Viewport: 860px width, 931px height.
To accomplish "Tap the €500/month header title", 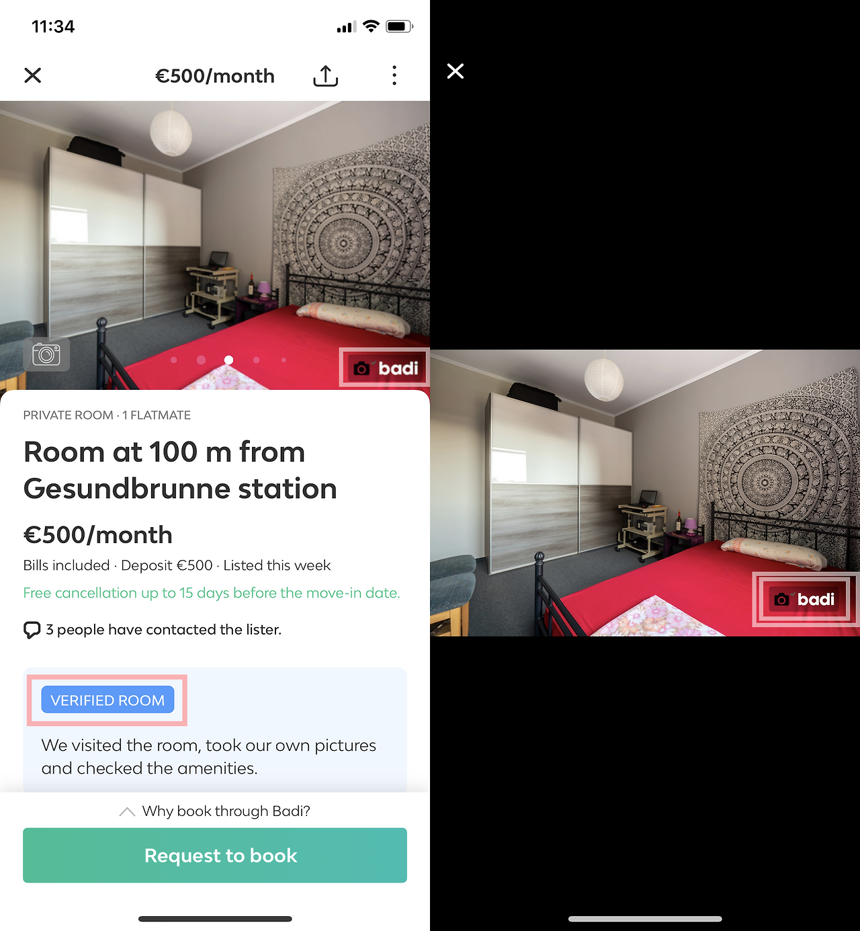I will [215, 76].
